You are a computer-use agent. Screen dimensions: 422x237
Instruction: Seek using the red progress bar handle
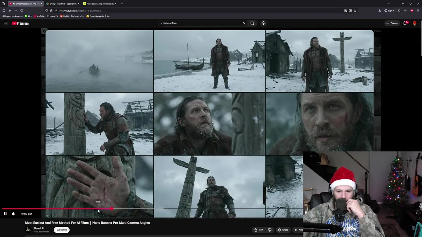point(112,209)
